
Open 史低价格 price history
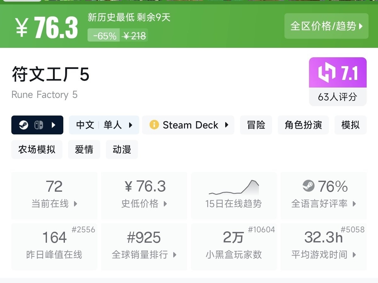click(x=144, y=195)
